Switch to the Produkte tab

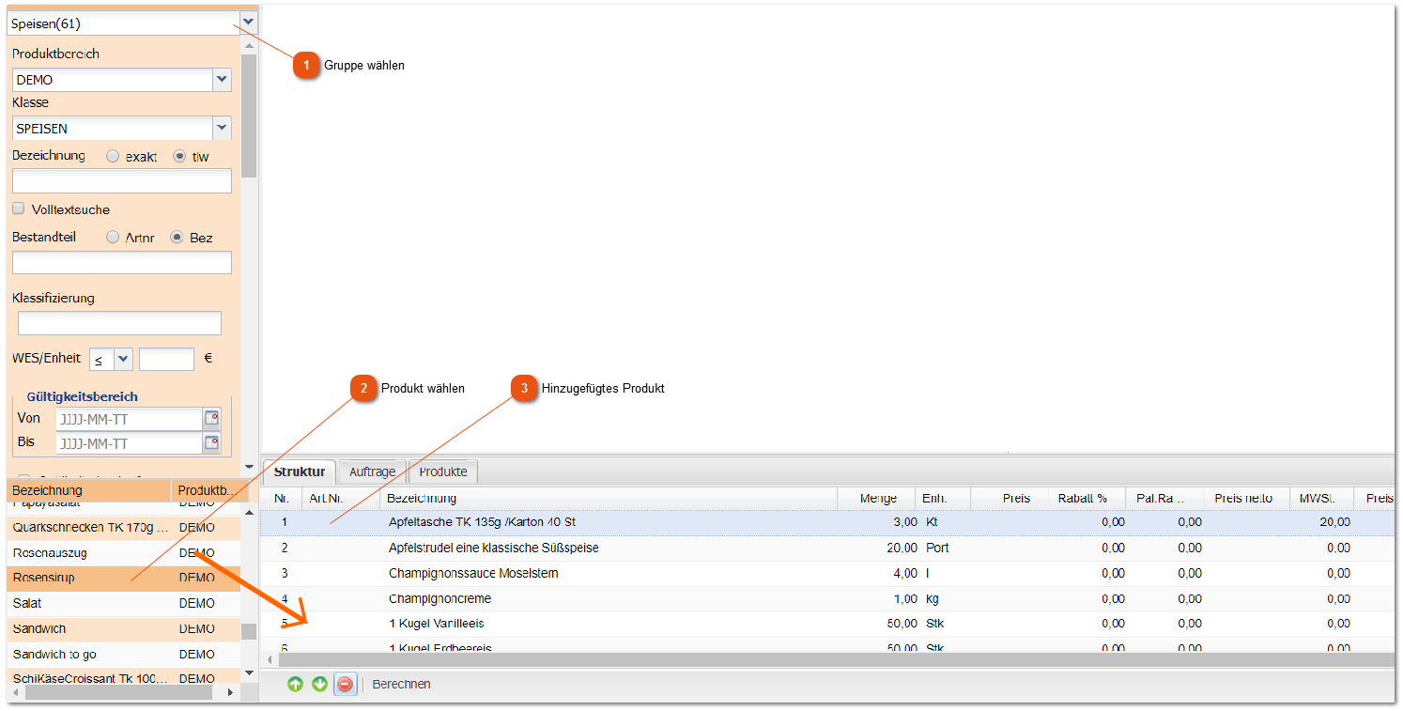(443, 471)
